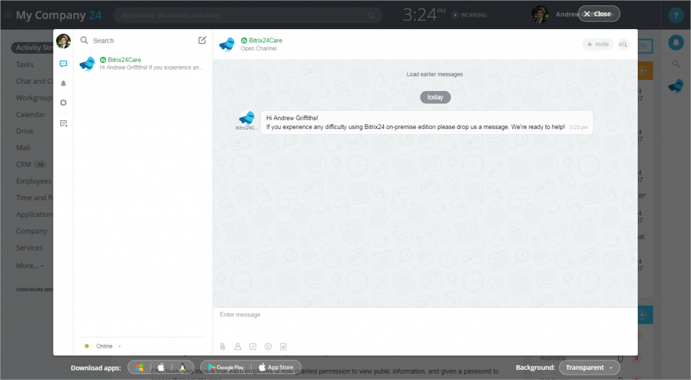Open Calendar in left menu
The height and width of the screenshot is (380, 691).
pos(30,114)
